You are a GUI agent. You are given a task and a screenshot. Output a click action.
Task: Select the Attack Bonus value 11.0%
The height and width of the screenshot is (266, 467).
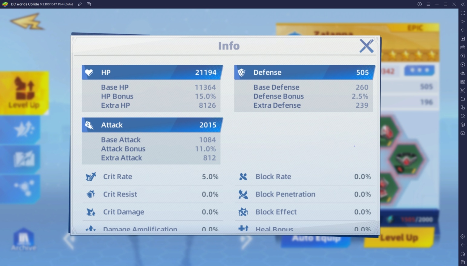[205, 149]
